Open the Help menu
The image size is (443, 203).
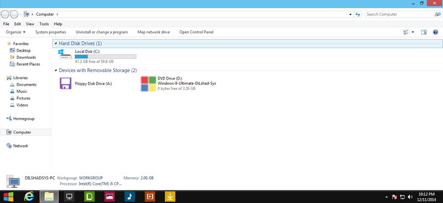point(58,24)
